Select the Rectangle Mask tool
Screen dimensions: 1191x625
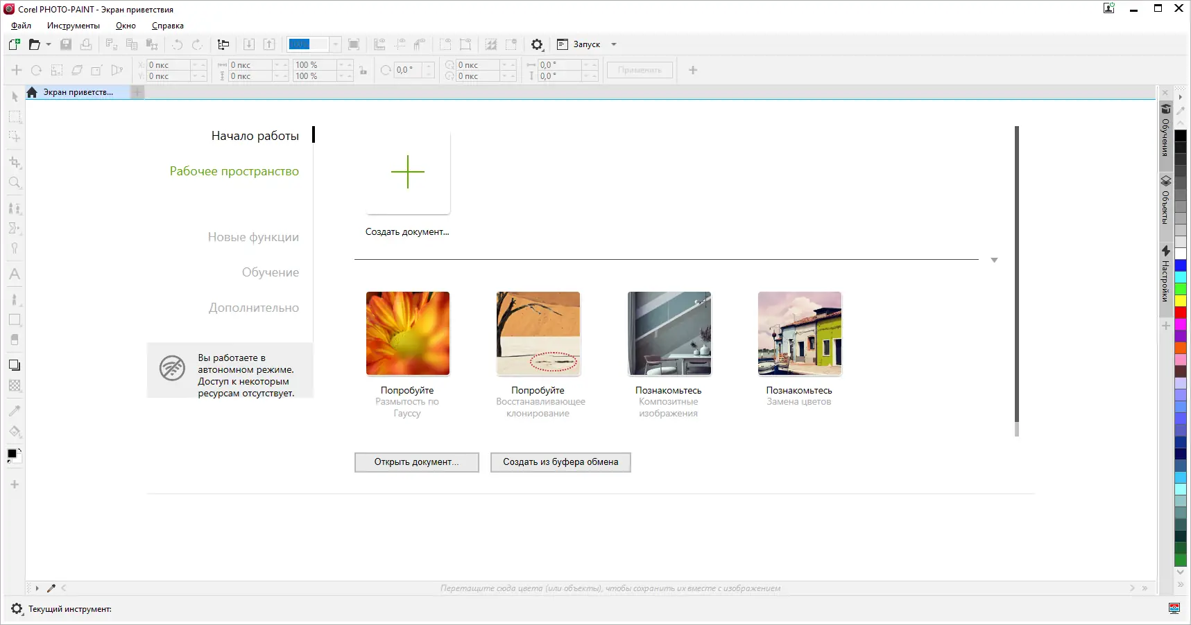[x=15, y=116]
